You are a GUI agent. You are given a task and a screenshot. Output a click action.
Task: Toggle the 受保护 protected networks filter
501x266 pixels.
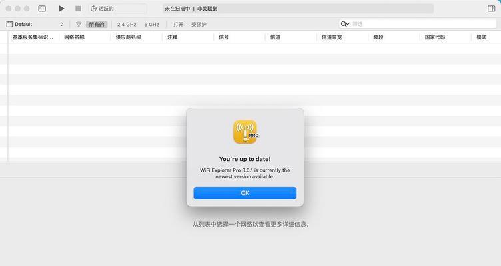199,24
